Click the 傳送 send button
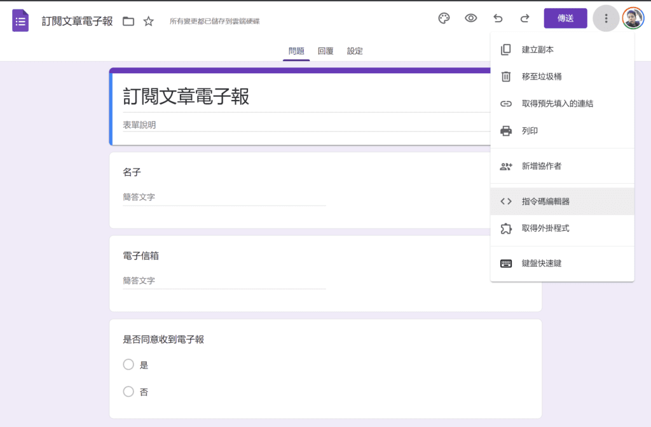This screenshot has width=651, height=427. 565,18
